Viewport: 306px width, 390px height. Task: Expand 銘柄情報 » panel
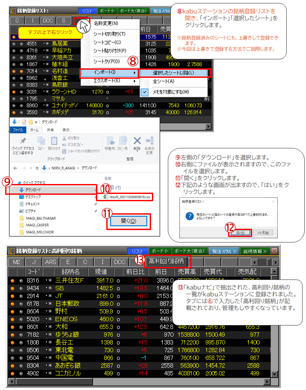[x=255, y=251]
